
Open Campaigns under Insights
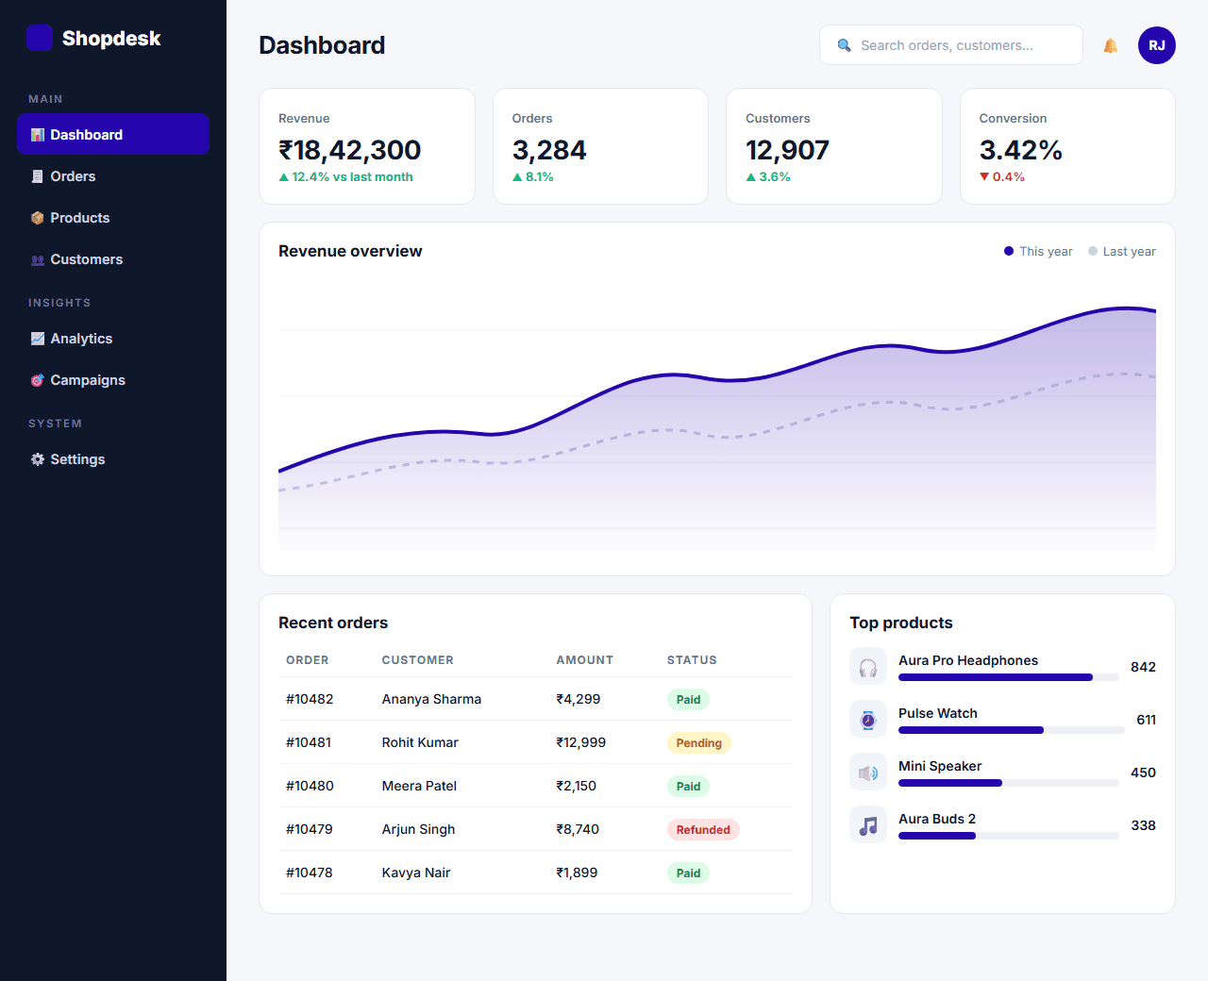click(x=113, y=380)
